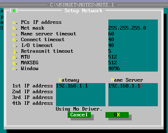Edit the Connect timeout value

tap(133, 40)
